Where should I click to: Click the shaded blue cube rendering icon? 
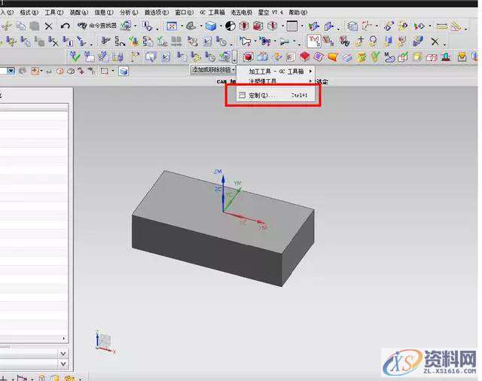click(x=212, y=26)
